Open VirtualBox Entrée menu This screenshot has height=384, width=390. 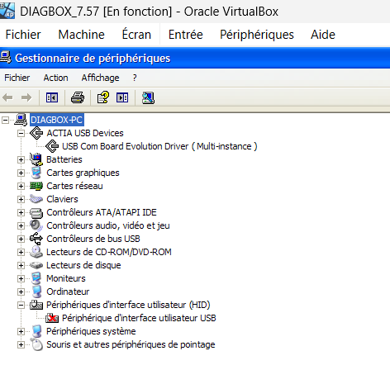[186, 35]
